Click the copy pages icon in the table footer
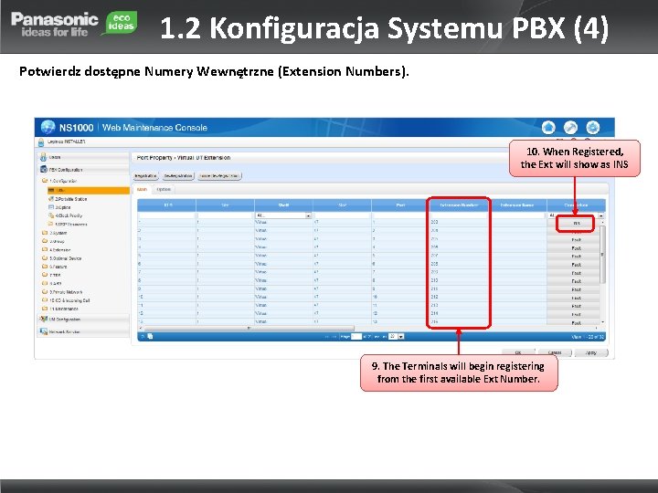 tap(150, 336)
